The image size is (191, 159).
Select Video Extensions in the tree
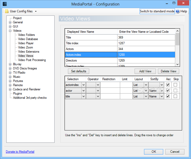(29, 52)
